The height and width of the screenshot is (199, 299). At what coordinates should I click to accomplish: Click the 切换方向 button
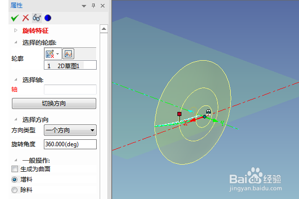[54, 103]
